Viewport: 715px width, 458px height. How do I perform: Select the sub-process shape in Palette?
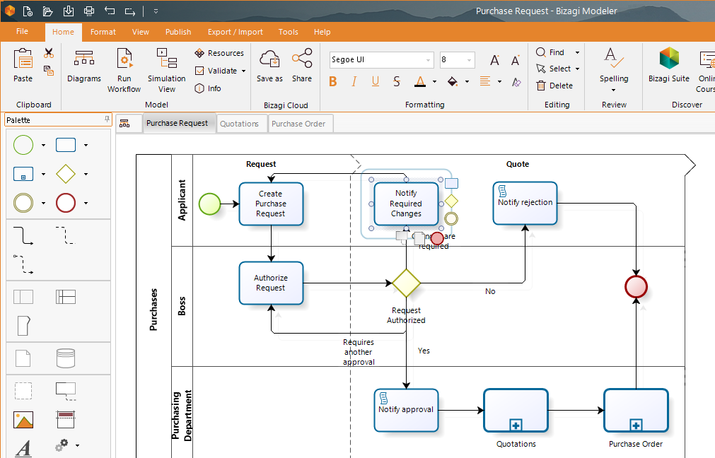click(x=23, y=174)
